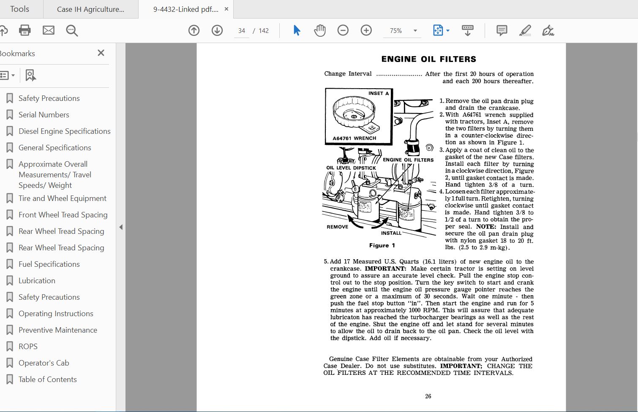Jump to General Specifications bookmark
Viewport: 638px width, 412px height.
pyautogui.click(x=55, y=148)
